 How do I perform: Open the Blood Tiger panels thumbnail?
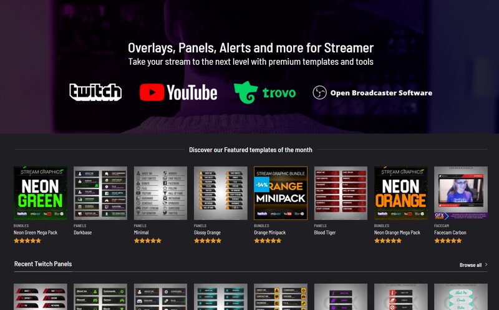click(341, 193)
